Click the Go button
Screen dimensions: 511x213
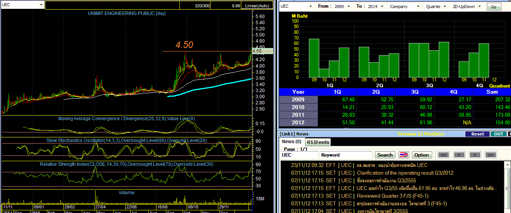click(x=494, y=7)
